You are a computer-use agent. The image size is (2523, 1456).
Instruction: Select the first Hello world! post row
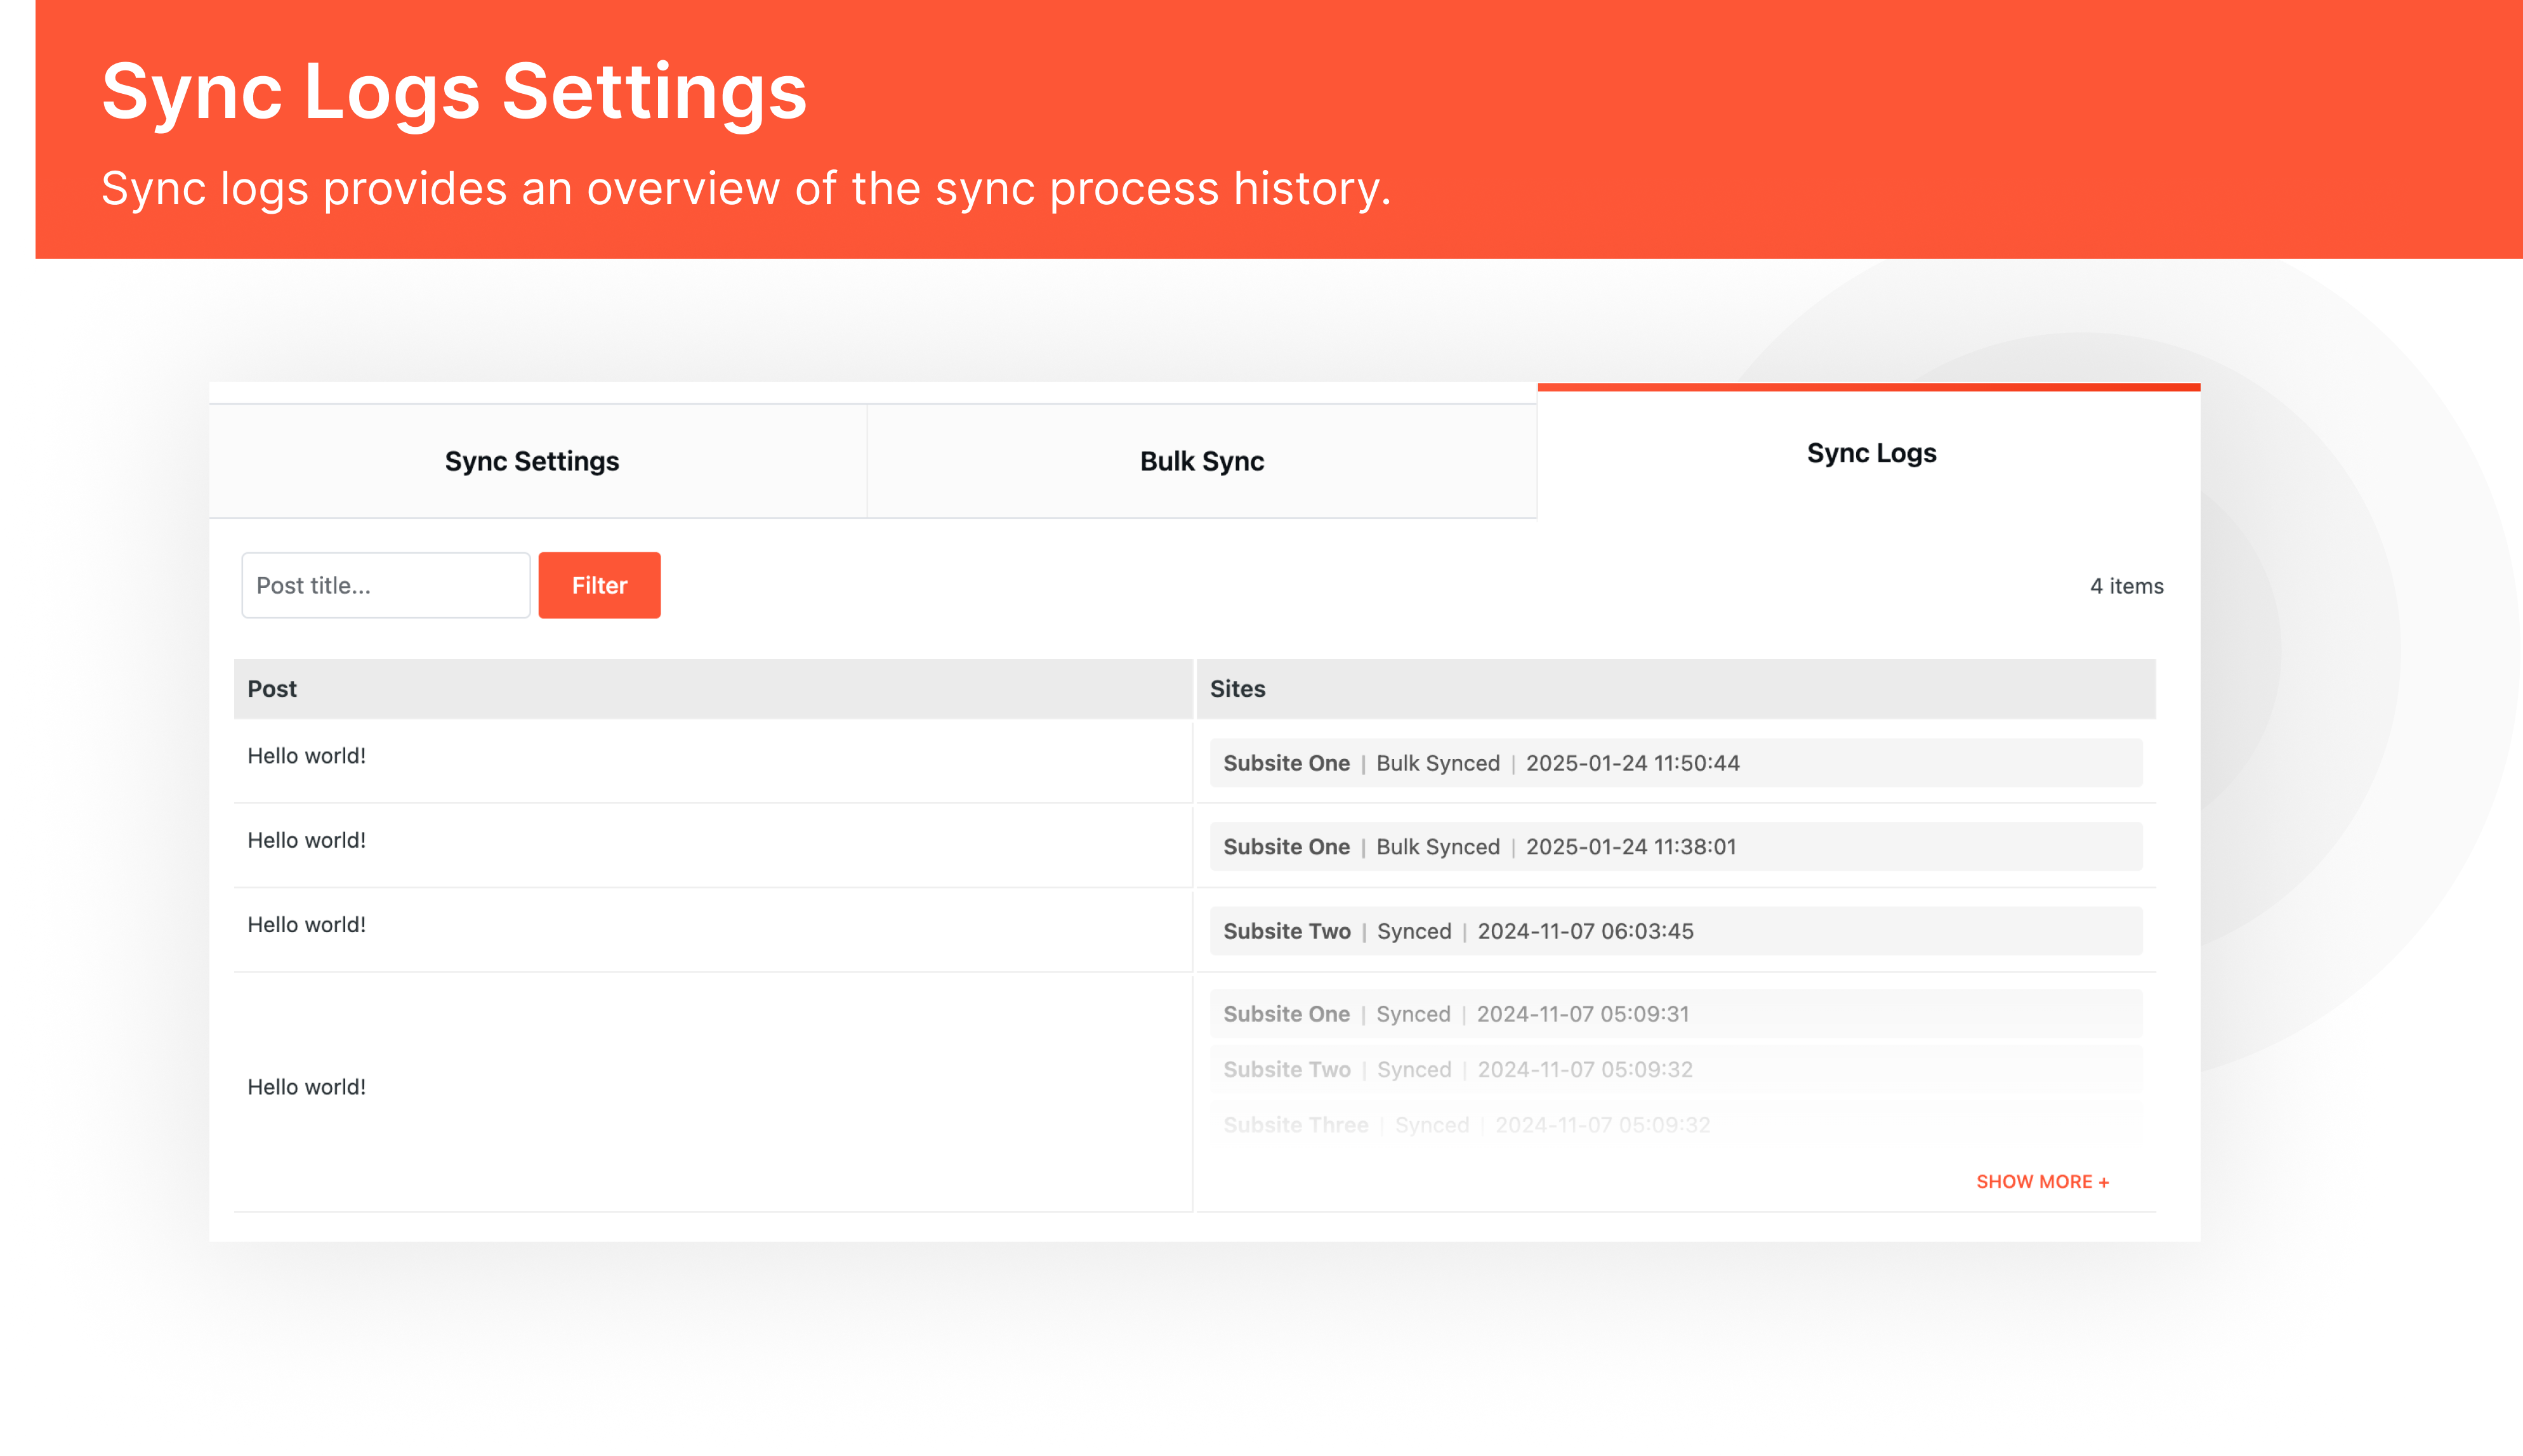point(306,756)
